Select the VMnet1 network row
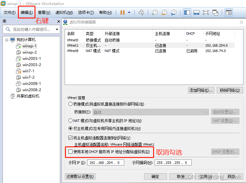The image size is (246, 183). coord(151,45)
